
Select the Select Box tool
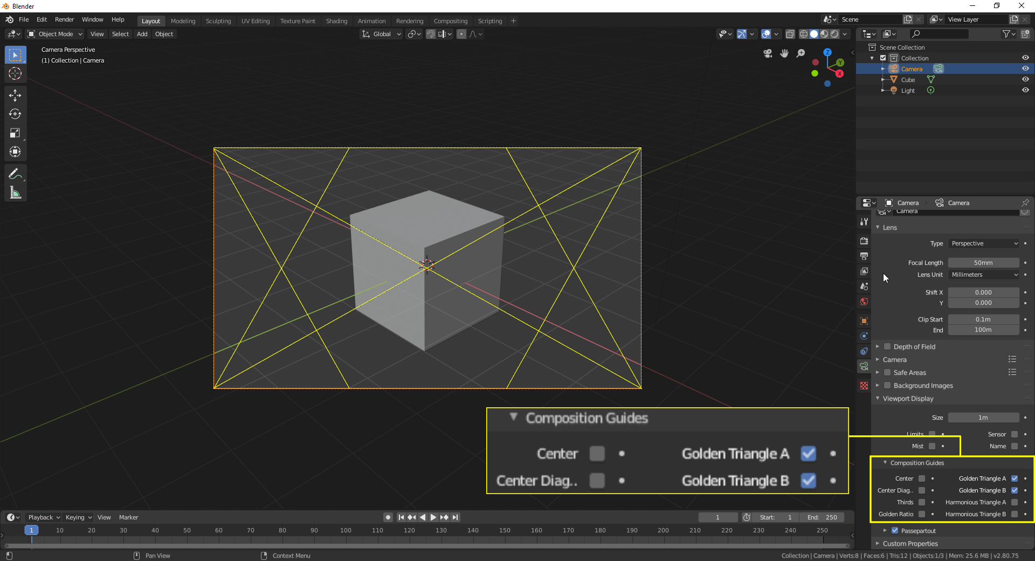coord(15,55)
